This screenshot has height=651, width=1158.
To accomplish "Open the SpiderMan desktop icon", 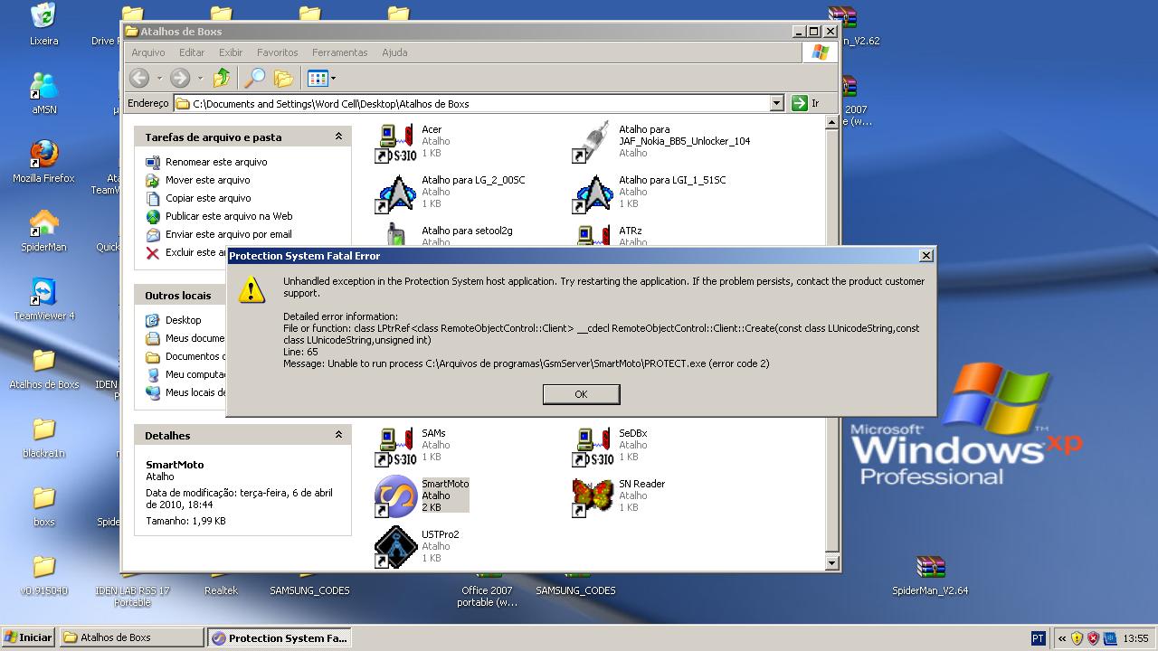I will coord(43,231).
